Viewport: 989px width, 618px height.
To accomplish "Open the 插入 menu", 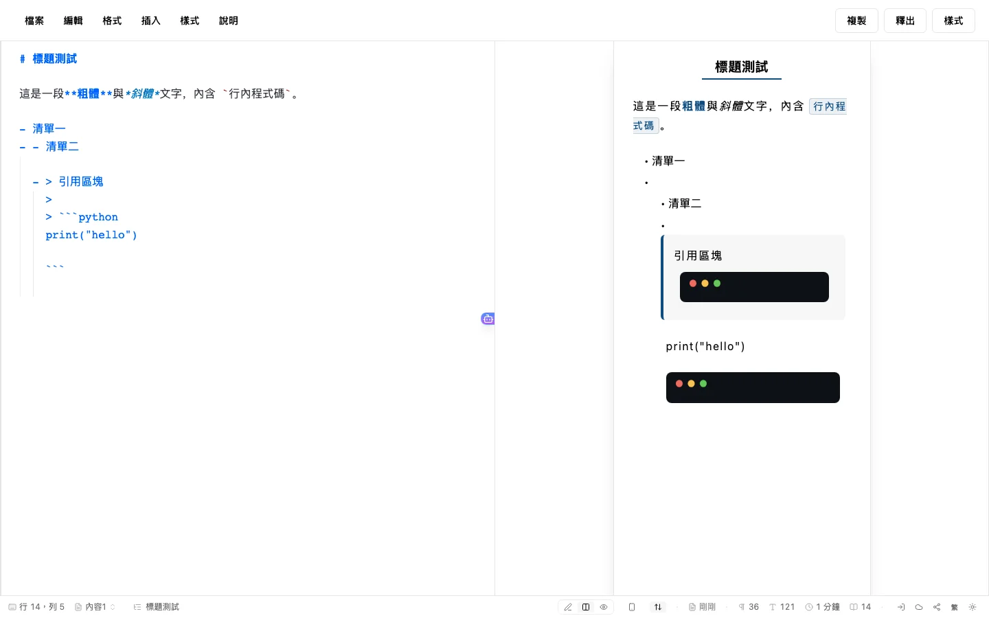I will (151, 21).
